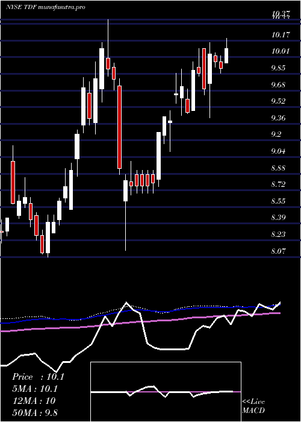Open the MACD inset chart panel
The image size is (301, 422).
coord(166,392)
